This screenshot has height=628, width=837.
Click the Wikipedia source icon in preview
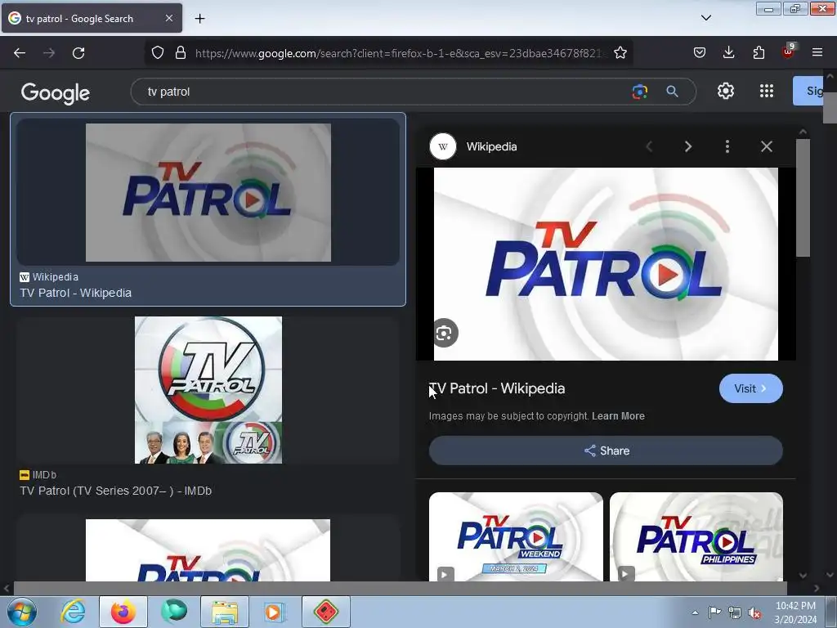tap(443, 146)
